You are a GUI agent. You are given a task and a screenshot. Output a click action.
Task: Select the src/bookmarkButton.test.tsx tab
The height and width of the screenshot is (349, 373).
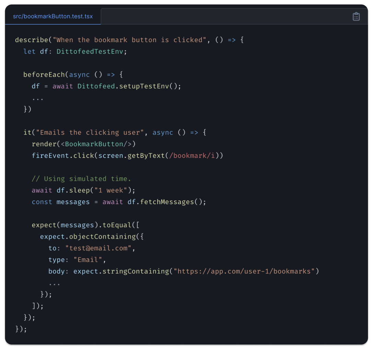[53, 16]
